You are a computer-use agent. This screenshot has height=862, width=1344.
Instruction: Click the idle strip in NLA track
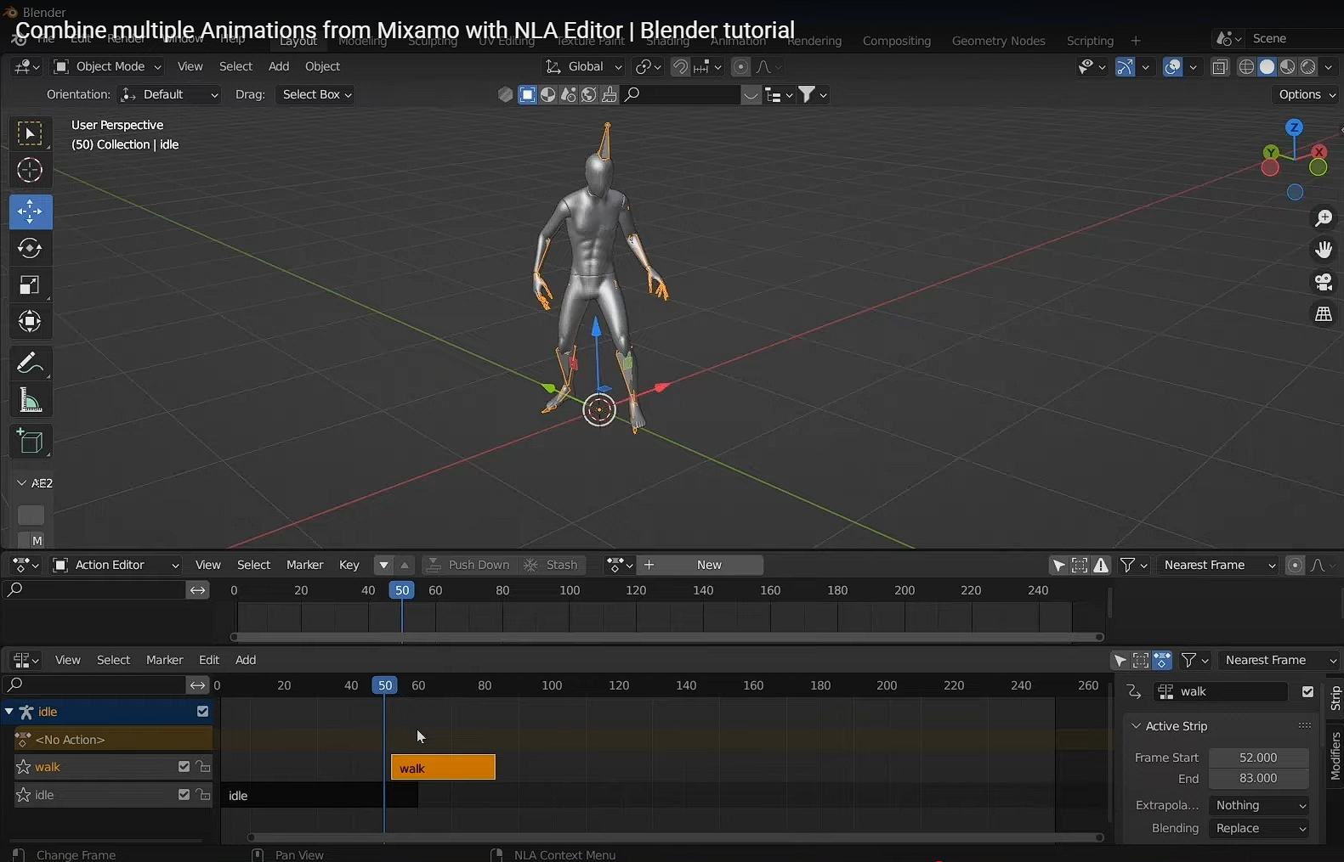coord(320,796)
